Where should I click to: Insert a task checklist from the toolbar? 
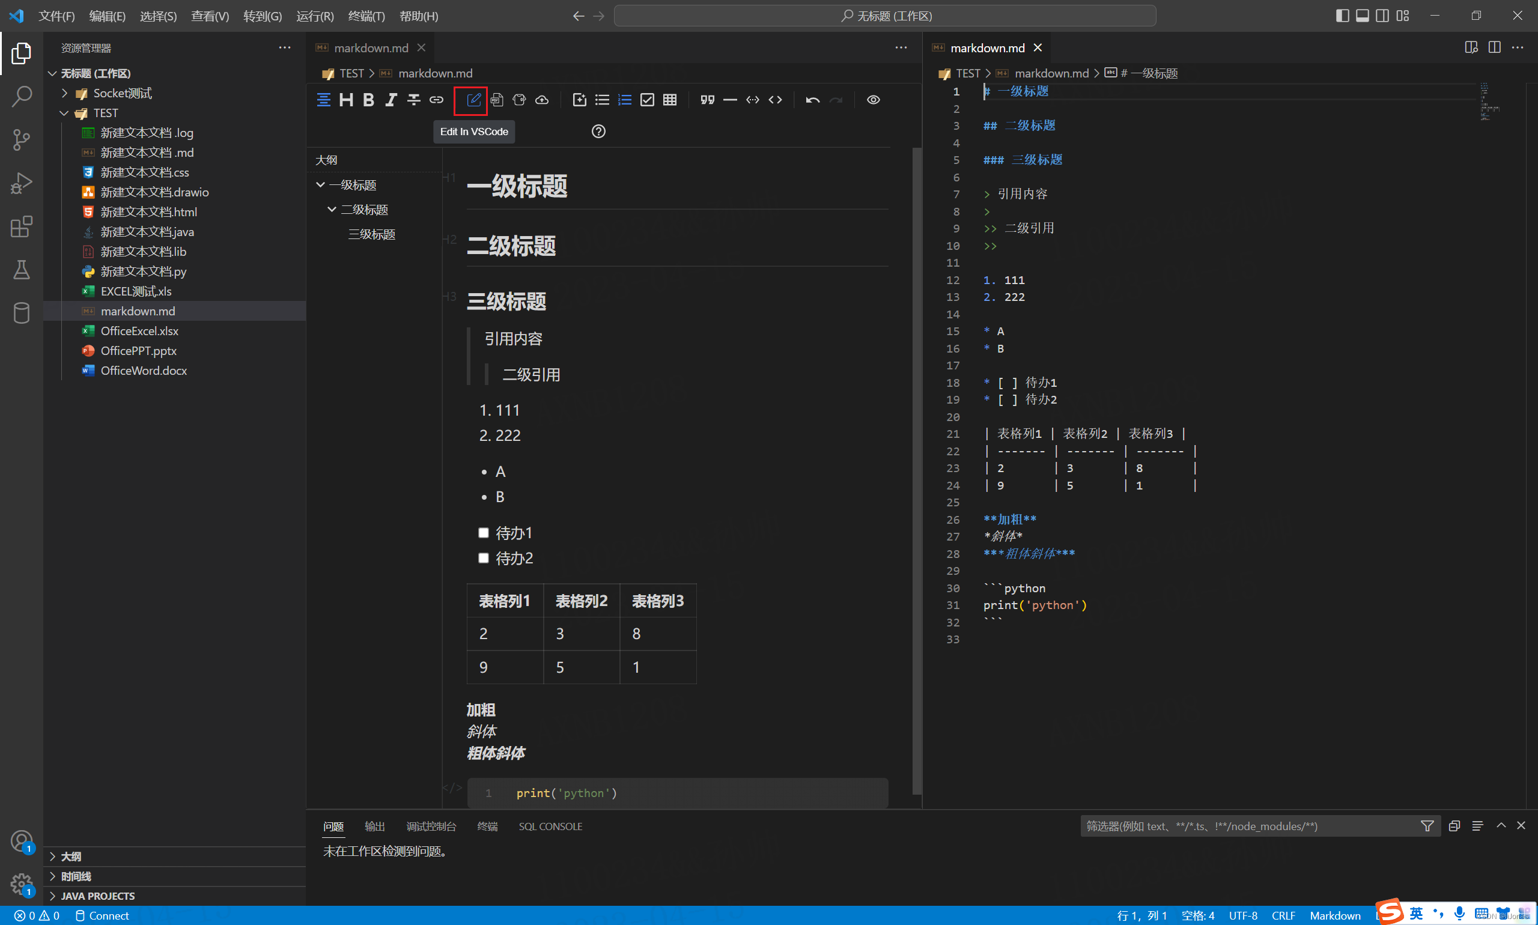pyautogui.click(x=647, y=100)
